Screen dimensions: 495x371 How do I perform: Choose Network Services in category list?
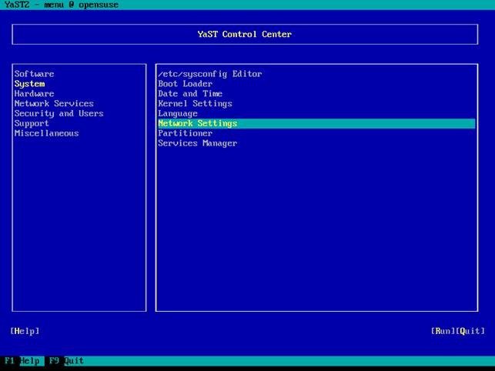click(54, 104)
